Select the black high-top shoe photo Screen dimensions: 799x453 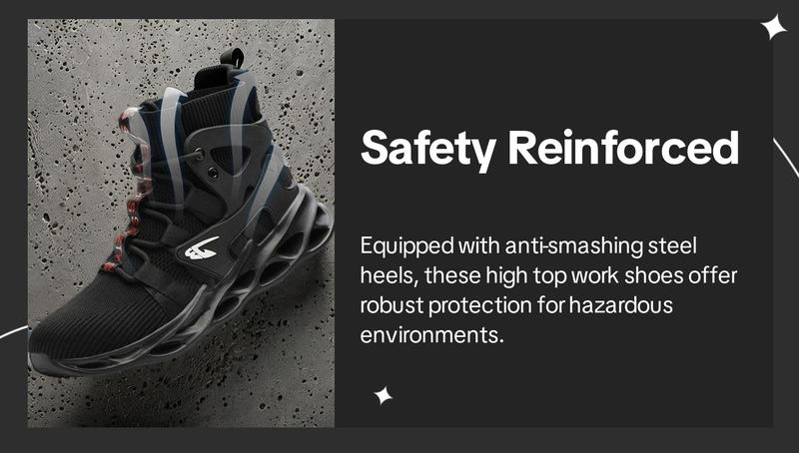181,224
